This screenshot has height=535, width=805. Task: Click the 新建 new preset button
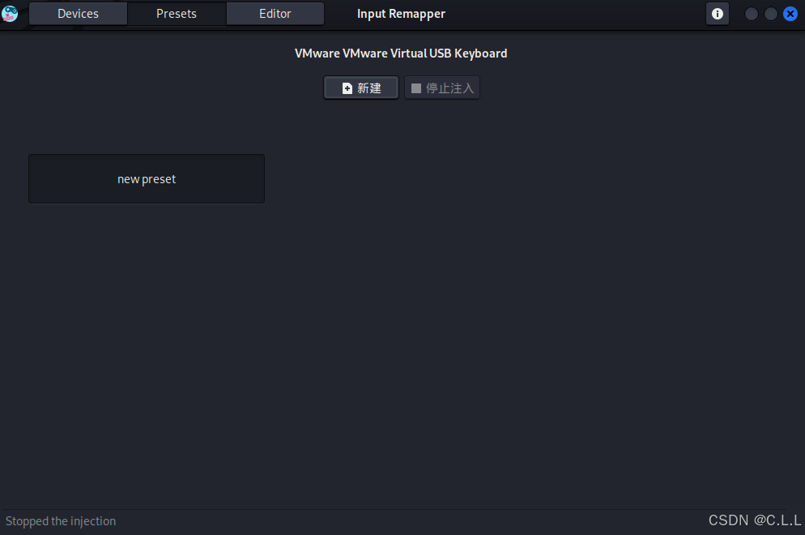coord(361,88)
